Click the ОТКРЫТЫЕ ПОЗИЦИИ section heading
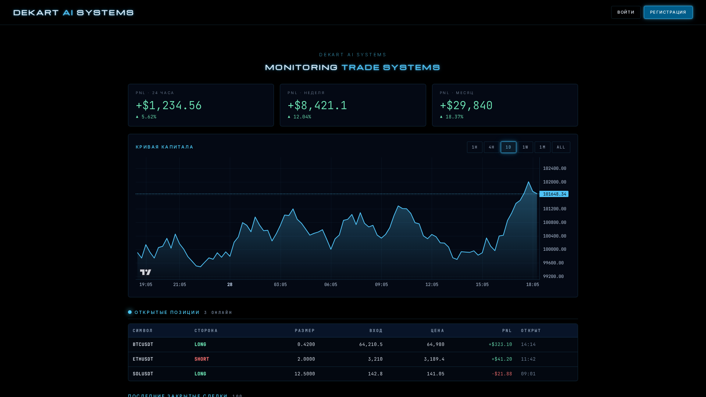Viewport: 706px width, 397px height. (x=167, y=312)
